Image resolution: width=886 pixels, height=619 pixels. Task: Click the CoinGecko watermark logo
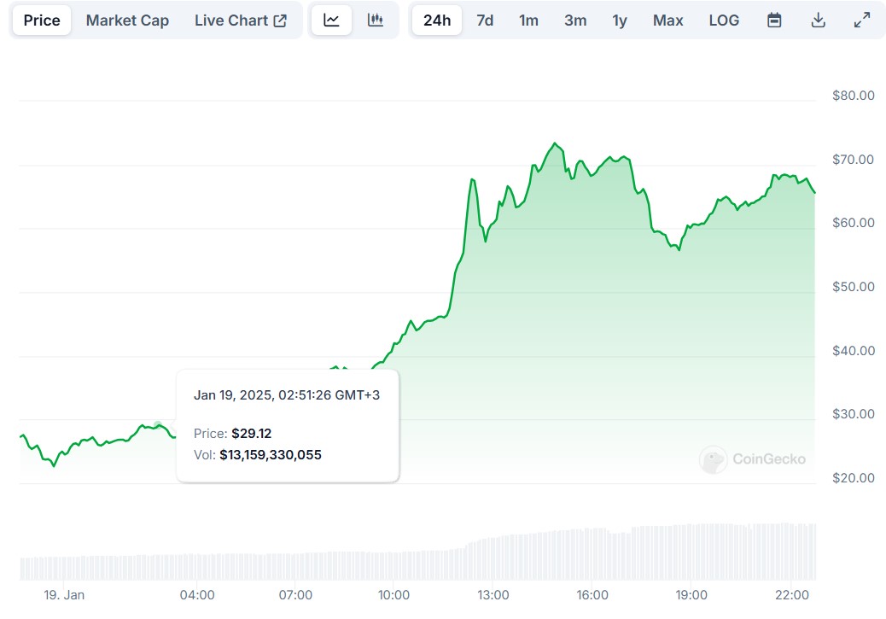tap(752, 459)
